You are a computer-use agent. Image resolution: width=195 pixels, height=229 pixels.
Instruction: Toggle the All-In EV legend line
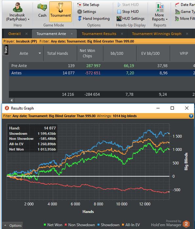point(131,225)
